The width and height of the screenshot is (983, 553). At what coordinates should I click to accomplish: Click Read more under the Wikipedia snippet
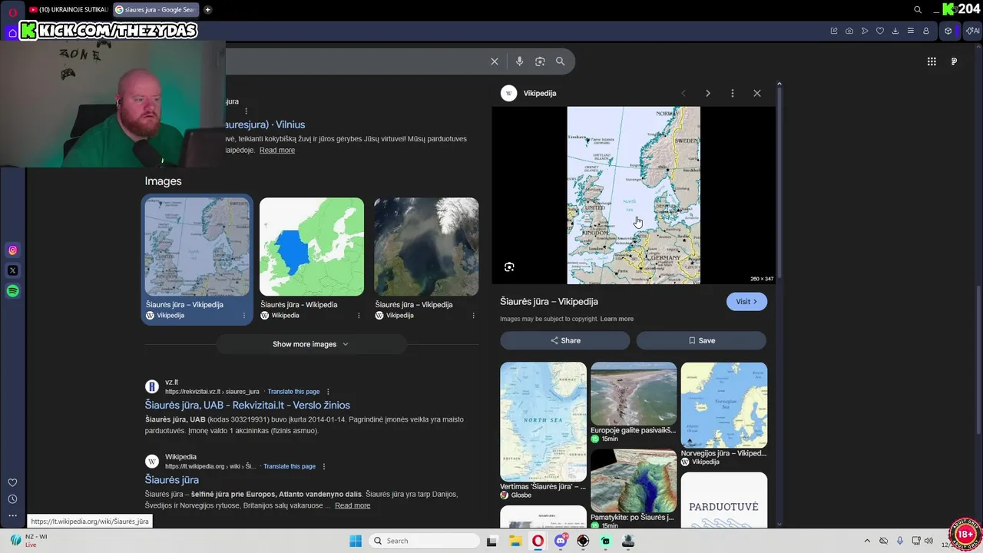click(352, 505)
